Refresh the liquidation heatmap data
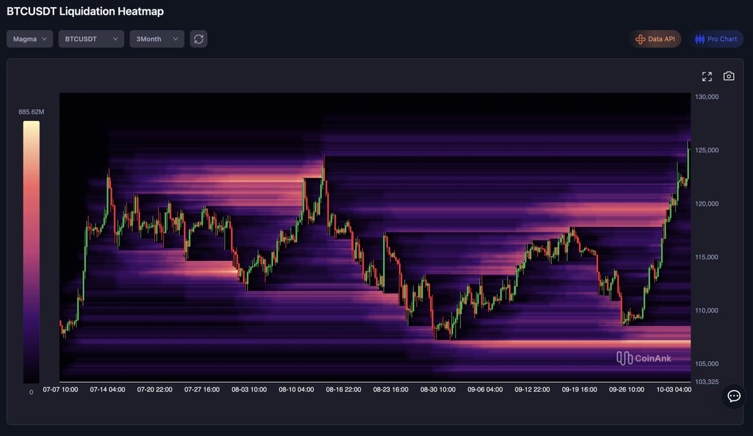The height and width of the screenshot is (436, 753). (198, 38)
